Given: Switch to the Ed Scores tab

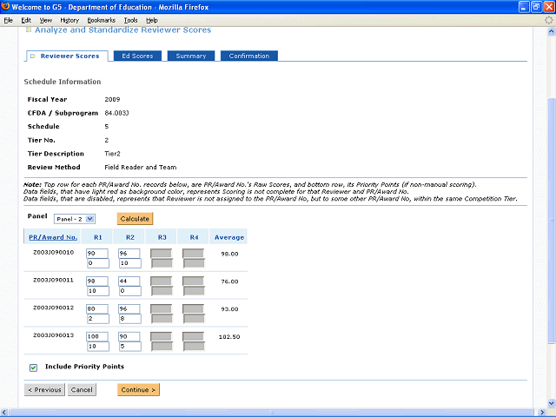Looking at the screenshot, I should tap(137, 56).
